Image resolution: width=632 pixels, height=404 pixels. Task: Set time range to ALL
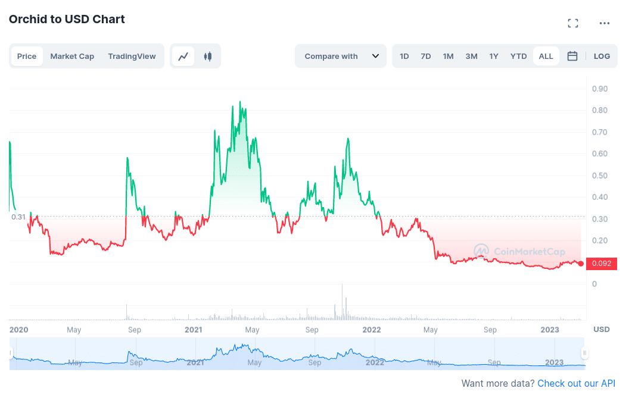point(546,57)
